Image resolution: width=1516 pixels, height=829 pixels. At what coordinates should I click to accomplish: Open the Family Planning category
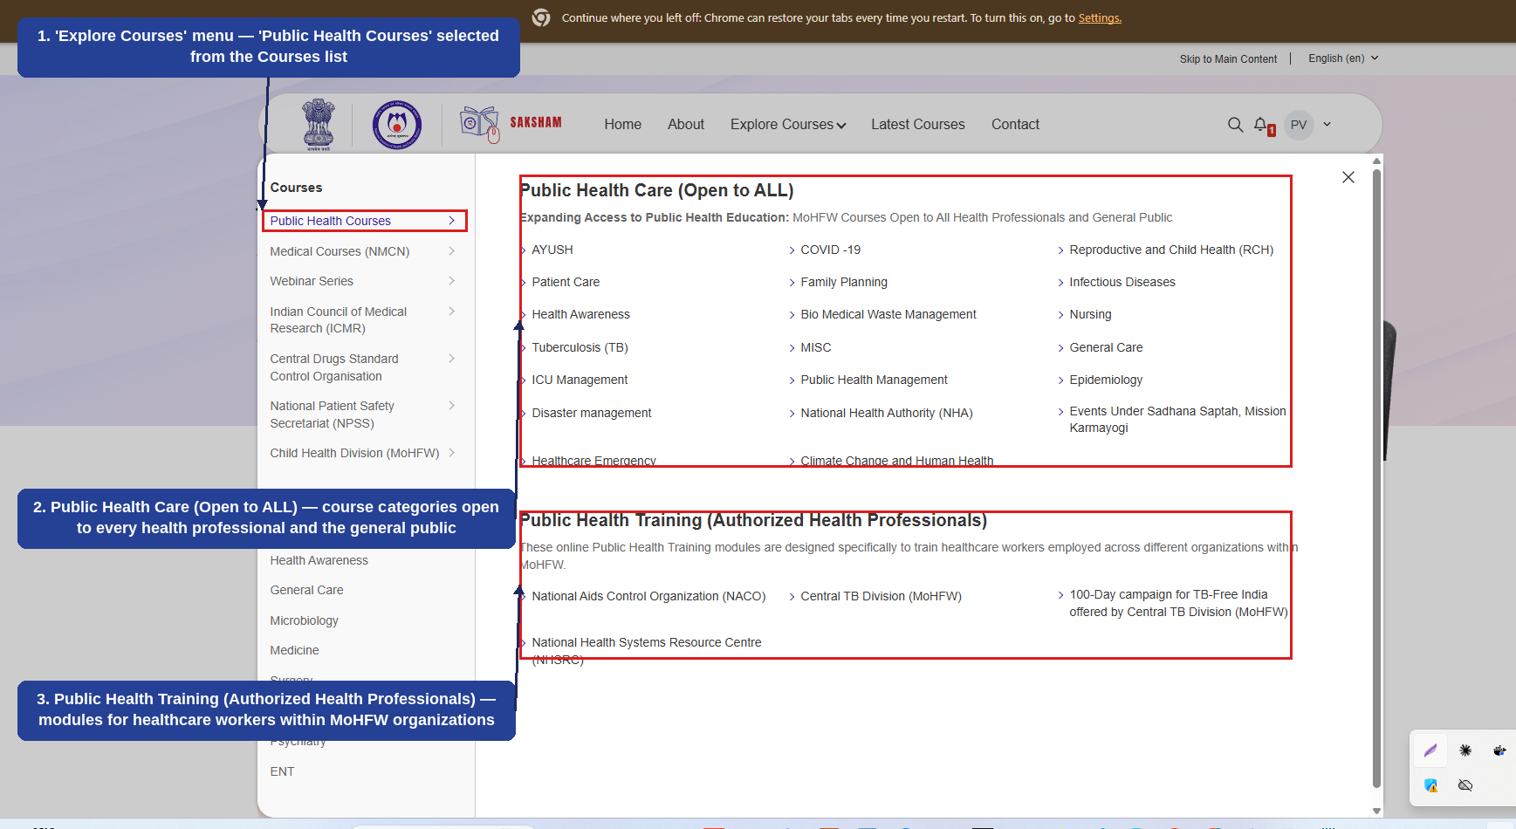[844, 282]
